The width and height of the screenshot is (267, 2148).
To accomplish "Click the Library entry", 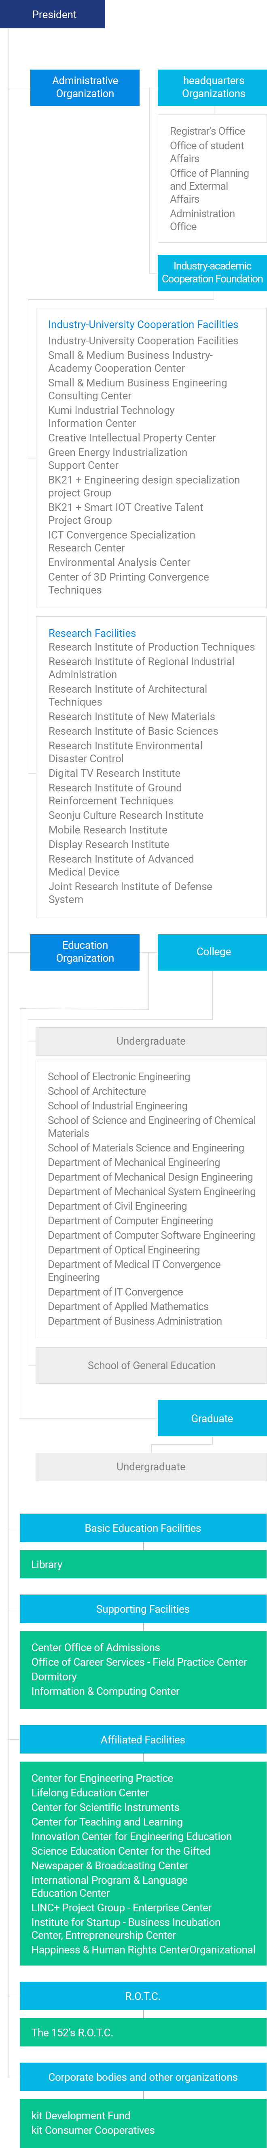I will [x=47, y=1564].
